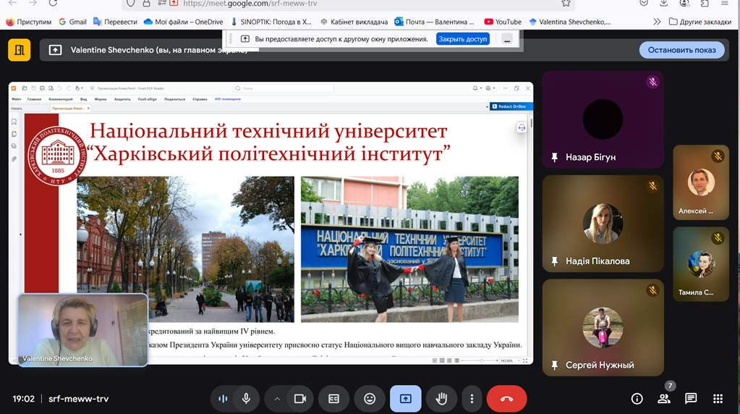This screenshot has width=740, height=414.
Task: Select Foxit two-page facing view icon
Action: pos(449,360)
